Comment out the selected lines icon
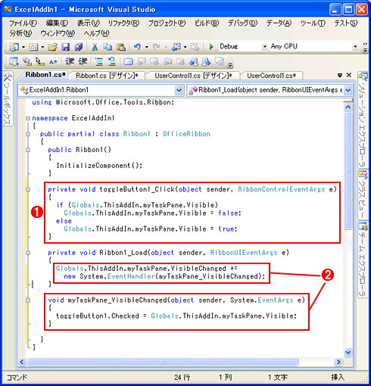 pyautogui.click(x=99, y=61)
